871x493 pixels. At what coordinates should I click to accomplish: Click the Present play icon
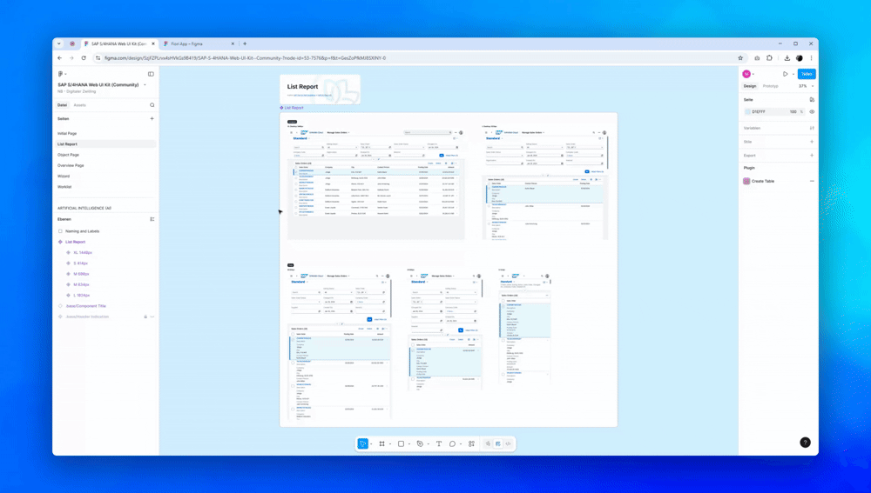coord(785,74)
